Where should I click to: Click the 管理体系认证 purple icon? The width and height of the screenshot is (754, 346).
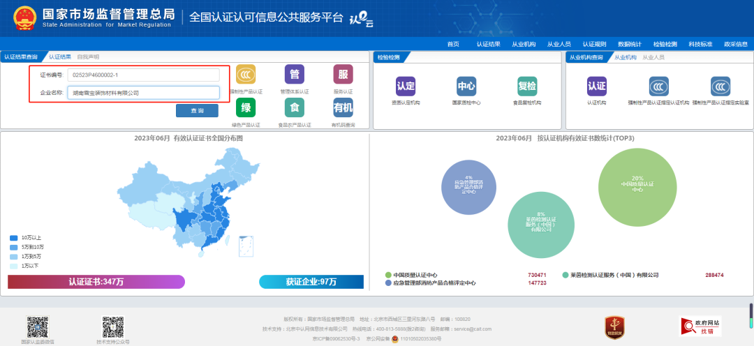(x=294, y=75)
